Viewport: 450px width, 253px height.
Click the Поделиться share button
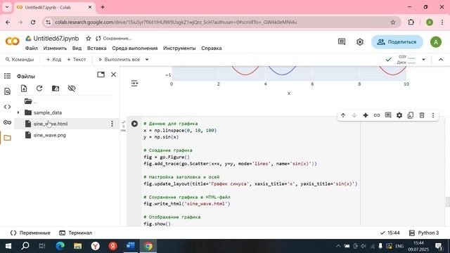pos(397,42)
